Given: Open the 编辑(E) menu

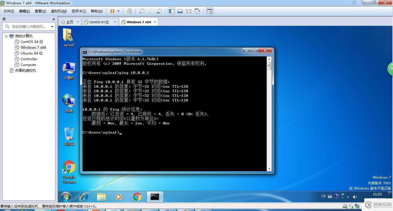Looking at the screenshot, I should tap(24, 11).
